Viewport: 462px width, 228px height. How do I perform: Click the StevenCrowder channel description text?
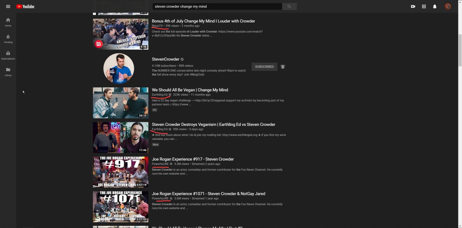(x=199, y=73)
